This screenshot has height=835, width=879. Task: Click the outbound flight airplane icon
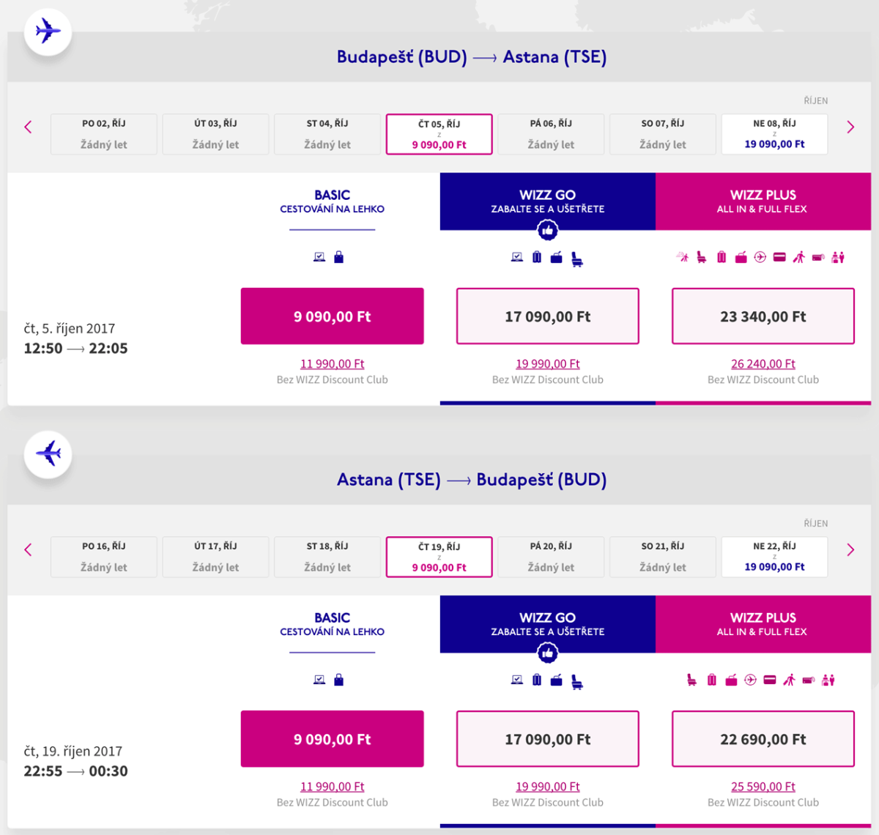48,31
